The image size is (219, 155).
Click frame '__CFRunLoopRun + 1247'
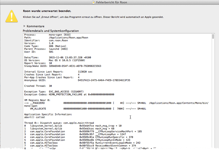111,134
